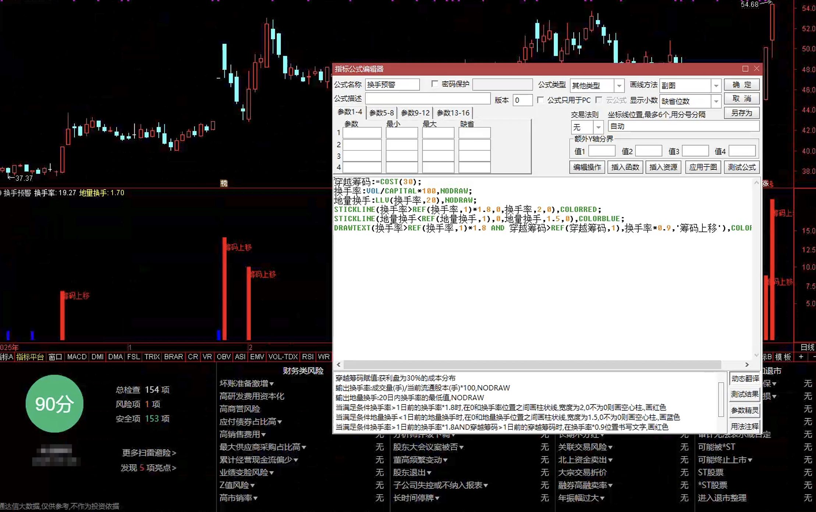The height and width of the screenshot is (512, 816).
Task: Select the OBV indicator tab
Action: click(x=224, y=357)
